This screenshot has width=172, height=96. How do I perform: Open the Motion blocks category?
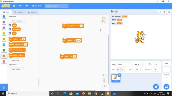4,17
